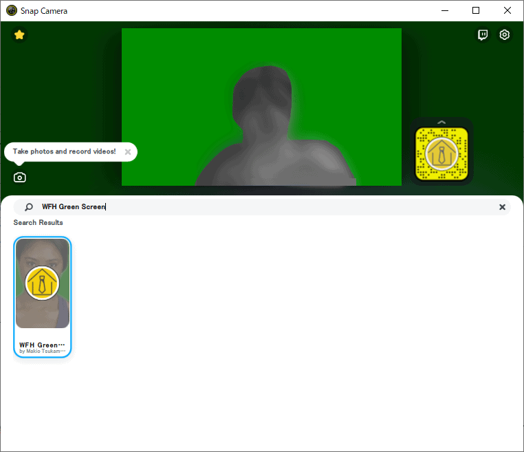Viewport: 524px width, 452px height.
Task: Dismiss the 'Take photos and record videos' tooltip
Action: (128, 152)
